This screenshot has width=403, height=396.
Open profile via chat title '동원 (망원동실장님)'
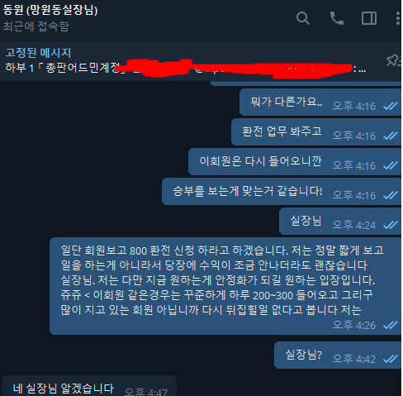pos(50,11)
